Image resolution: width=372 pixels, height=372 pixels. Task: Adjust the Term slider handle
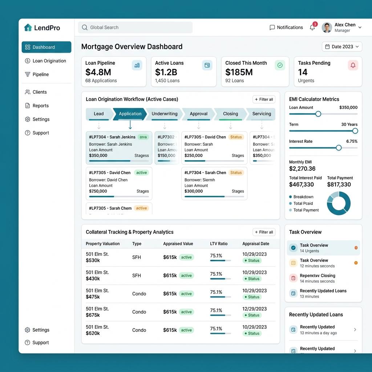click(355, 131)
